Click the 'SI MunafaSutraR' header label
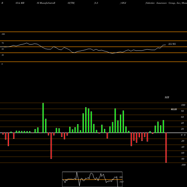The image size is (187, 187). [46, 3]
